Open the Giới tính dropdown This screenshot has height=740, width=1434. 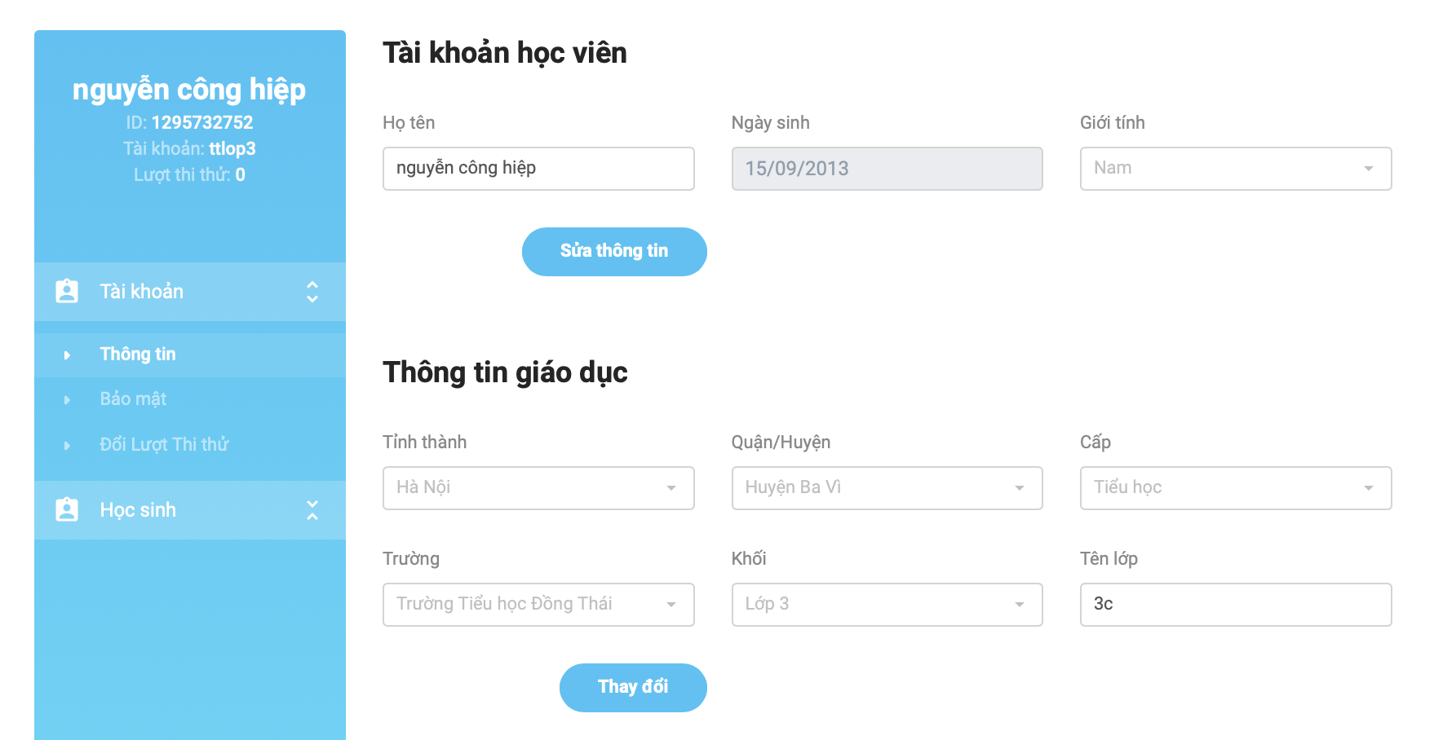tap(1235, 169)
